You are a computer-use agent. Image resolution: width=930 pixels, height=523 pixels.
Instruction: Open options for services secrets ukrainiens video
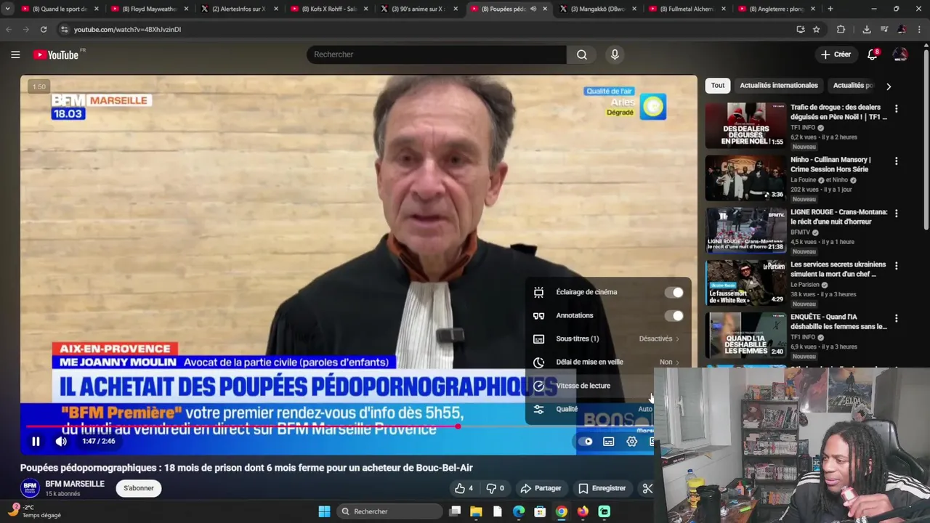point(896,266)
